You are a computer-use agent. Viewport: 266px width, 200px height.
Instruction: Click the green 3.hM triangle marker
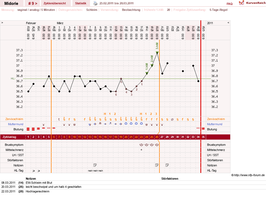157,53
